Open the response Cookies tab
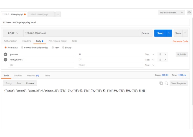Viewport: 193px width, 137px height. (18, 75)
